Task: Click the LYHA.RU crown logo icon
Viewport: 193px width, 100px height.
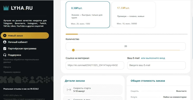Action: (6, 8)
